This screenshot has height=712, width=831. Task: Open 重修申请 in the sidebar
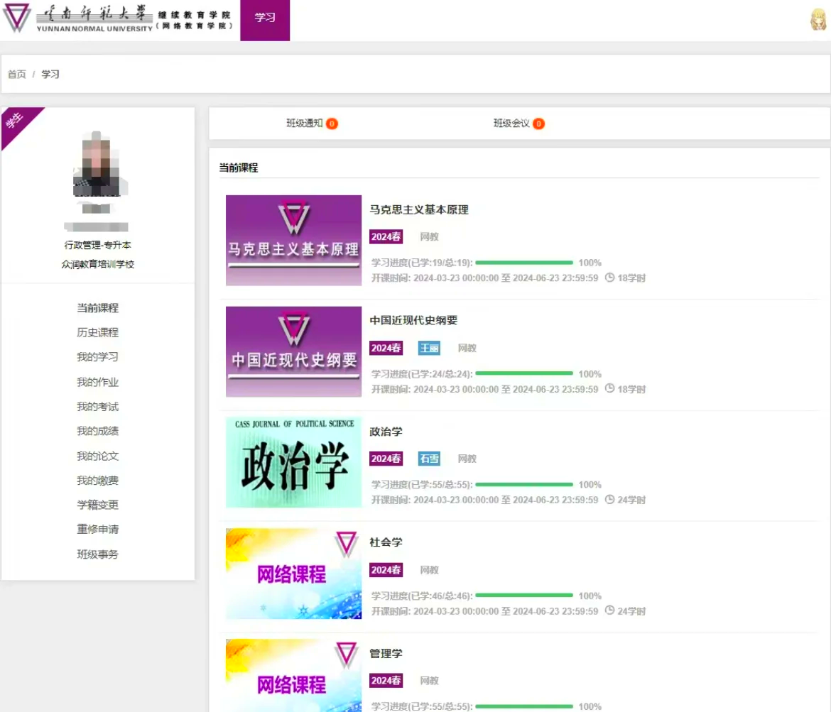point(97,529)
